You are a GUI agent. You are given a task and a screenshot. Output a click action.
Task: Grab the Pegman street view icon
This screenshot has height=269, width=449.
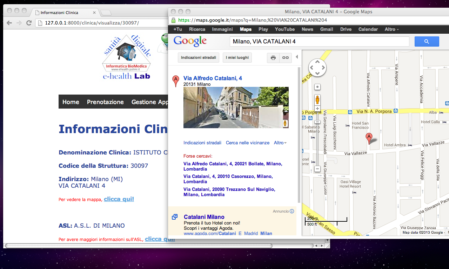click(x=317, y=99)
